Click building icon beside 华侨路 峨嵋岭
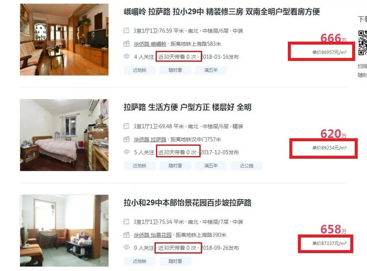Screen dimensions: 367x271 [x=126, y=44]
